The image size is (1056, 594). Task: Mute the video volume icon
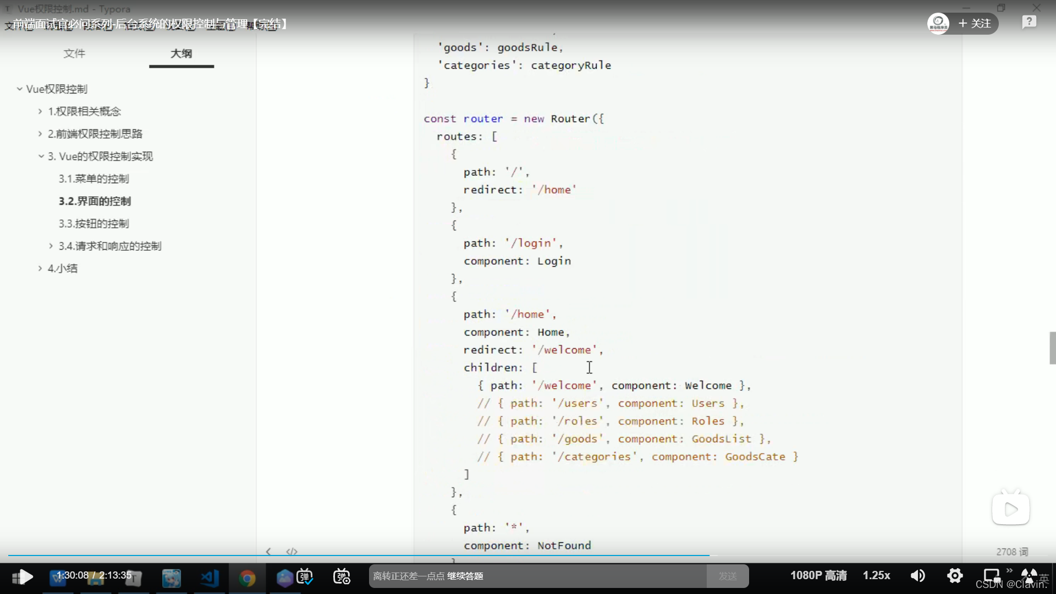click(x=918, y=576)
